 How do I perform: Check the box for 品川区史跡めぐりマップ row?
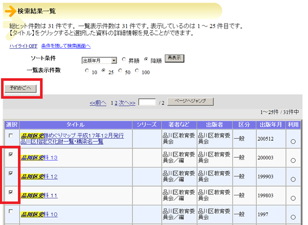[11, 136]
